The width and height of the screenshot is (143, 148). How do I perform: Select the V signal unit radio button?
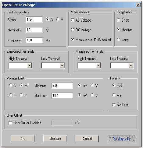(58, 19)
